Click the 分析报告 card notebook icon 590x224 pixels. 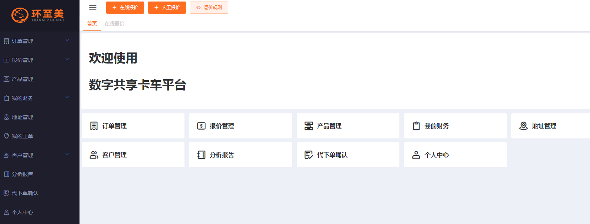(x=201, y=155)
